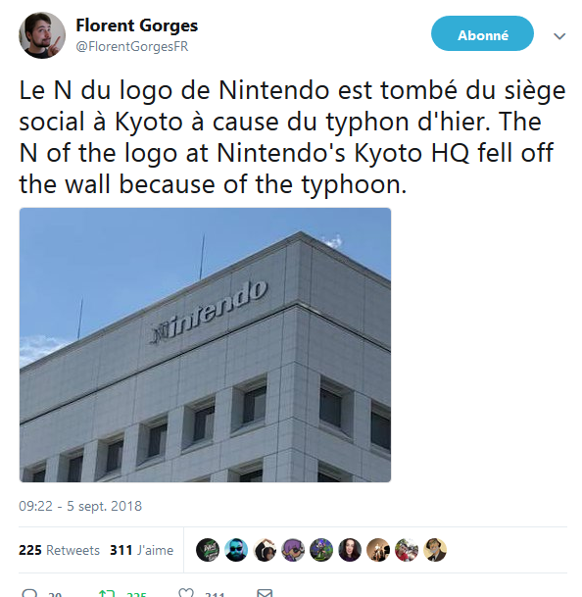Screen dimensions: 582x597
Task: Open the green Splatoon character avatar
Action: pyautogui.click(x=321, y=550)
